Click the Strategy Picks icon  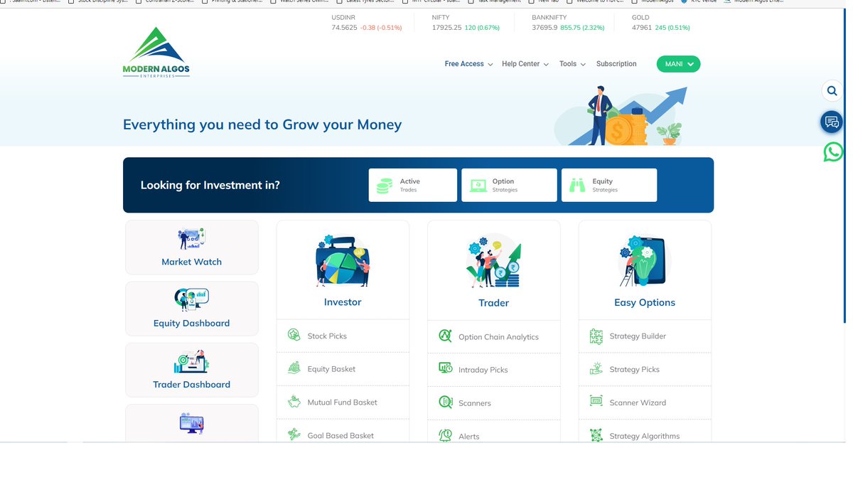(596, 368)
